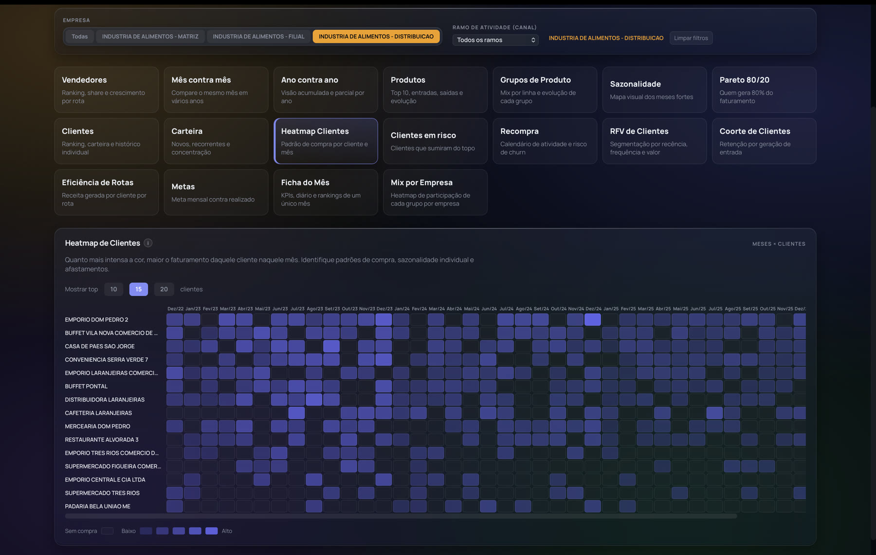Select the Todas company filter

(79, 37)
